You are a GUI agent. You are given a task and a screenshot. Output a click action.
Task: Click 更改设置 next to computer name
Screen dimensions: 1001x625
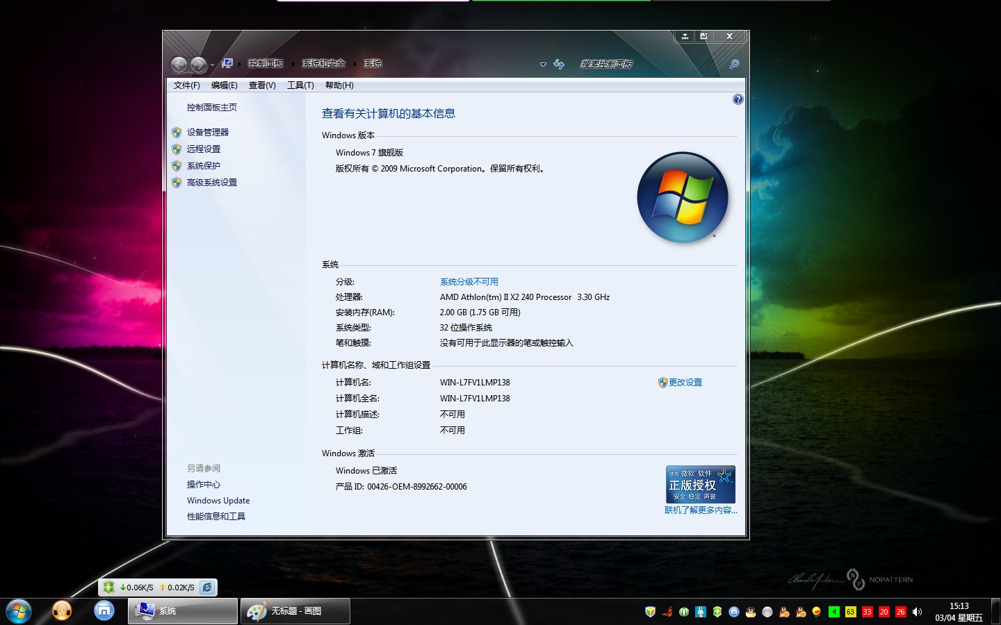(x=685, y=383)
